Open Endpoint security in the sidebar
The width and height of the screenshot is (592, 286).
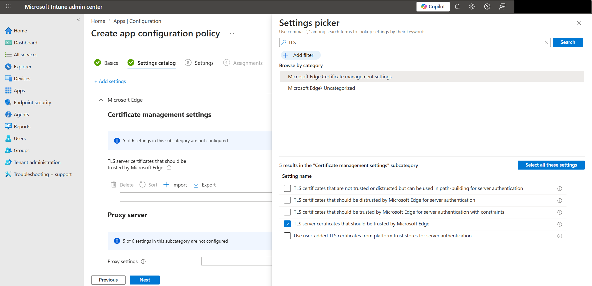[32, 102]
